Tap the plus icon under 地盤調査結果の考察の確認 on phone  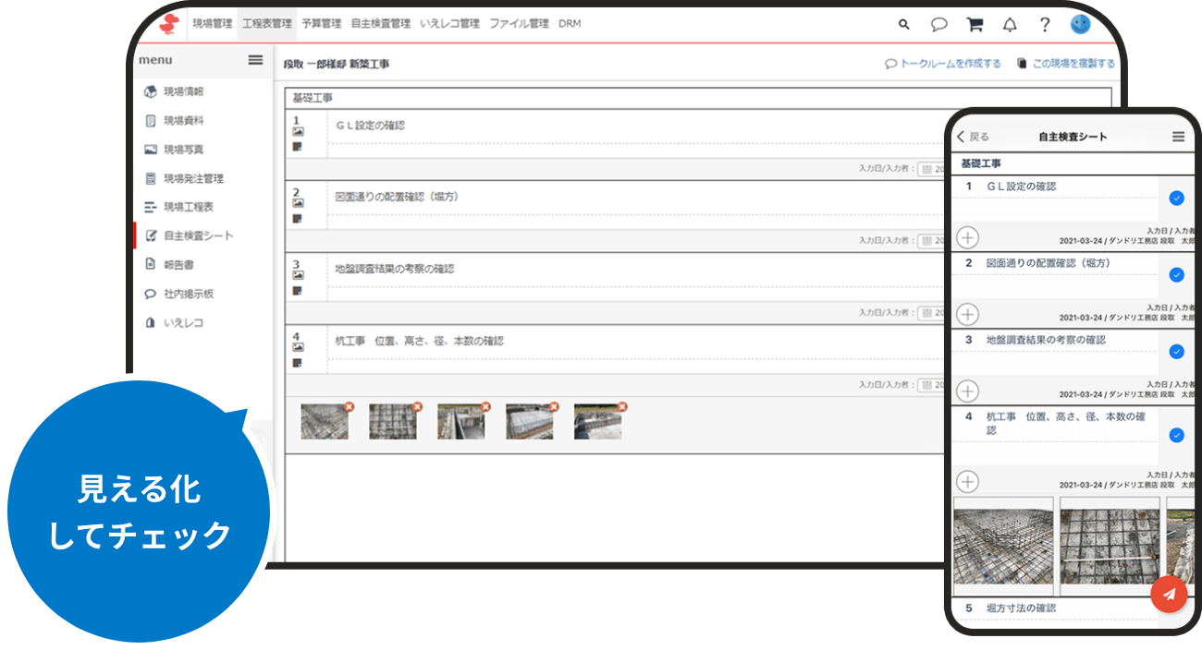[x=967, y=391]
